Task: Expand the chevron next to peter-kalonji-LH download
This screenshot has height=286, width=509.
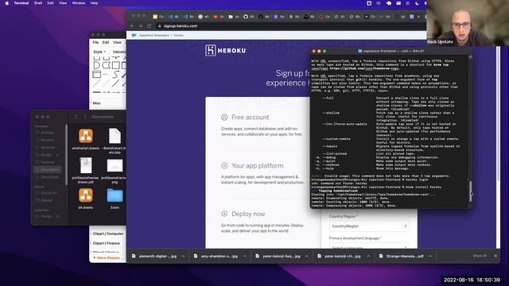Action: tap(368, 256)
